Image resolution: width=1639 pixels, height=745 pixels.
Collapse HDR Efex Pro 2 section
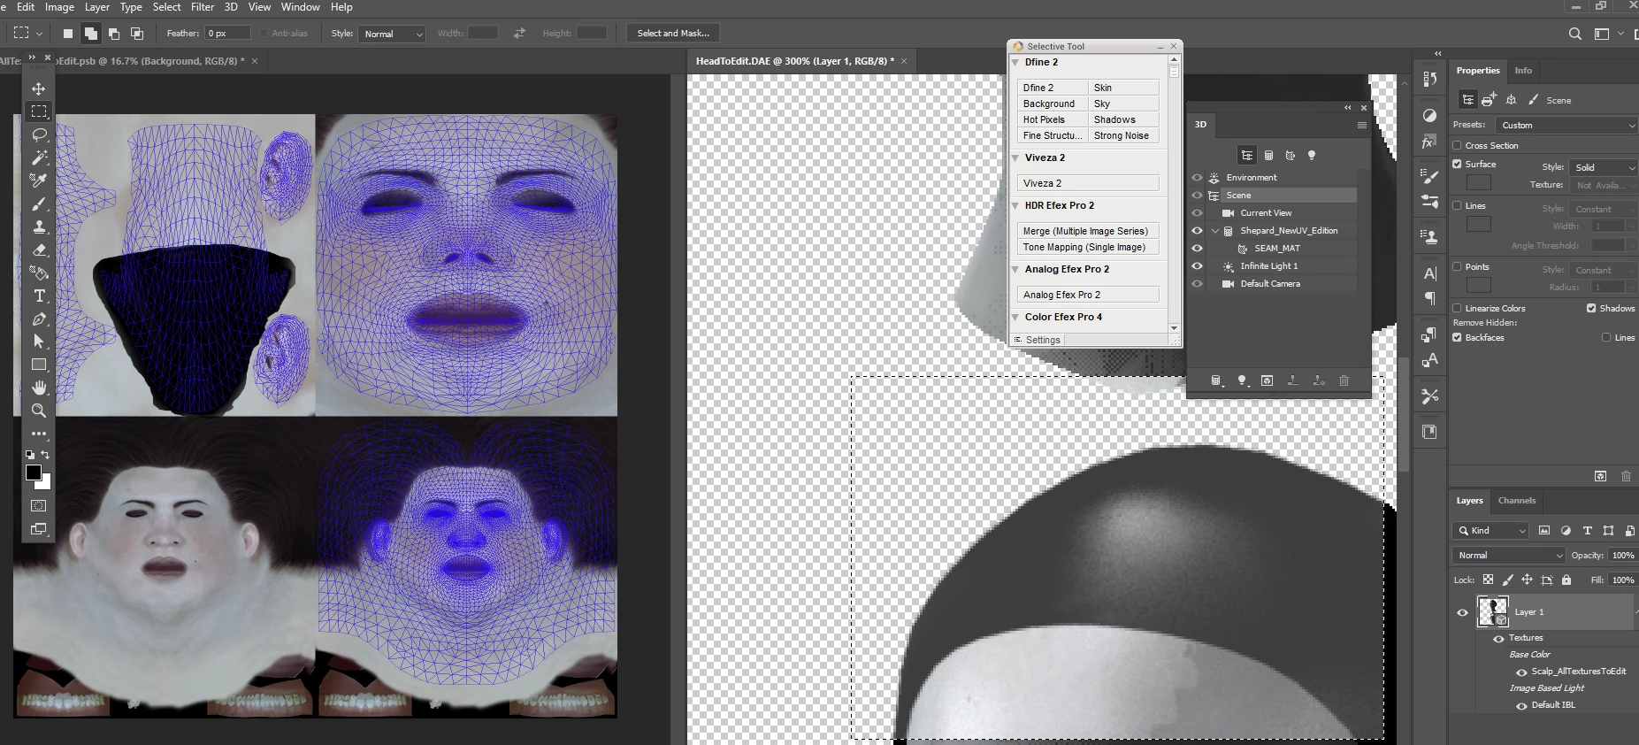point(1015,206)
